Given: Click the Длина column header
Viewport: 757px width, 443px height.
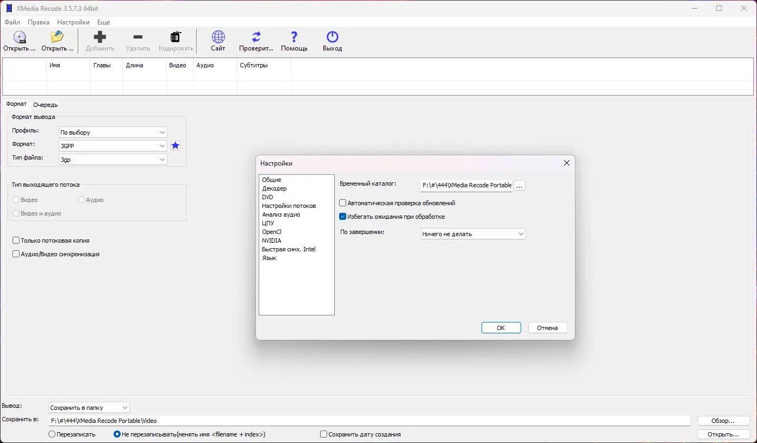Looking at the screenshot, I should click(x=145, y=65).
